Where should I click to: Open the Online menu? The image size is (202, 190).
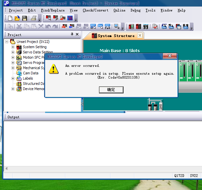pos(119,10)
